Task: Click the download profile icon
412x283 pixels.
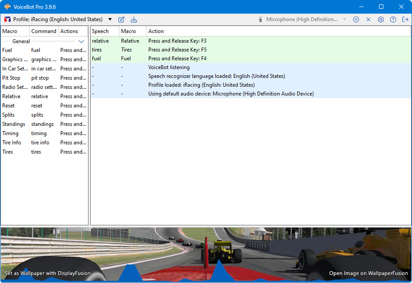Action: tap(134, 19)
